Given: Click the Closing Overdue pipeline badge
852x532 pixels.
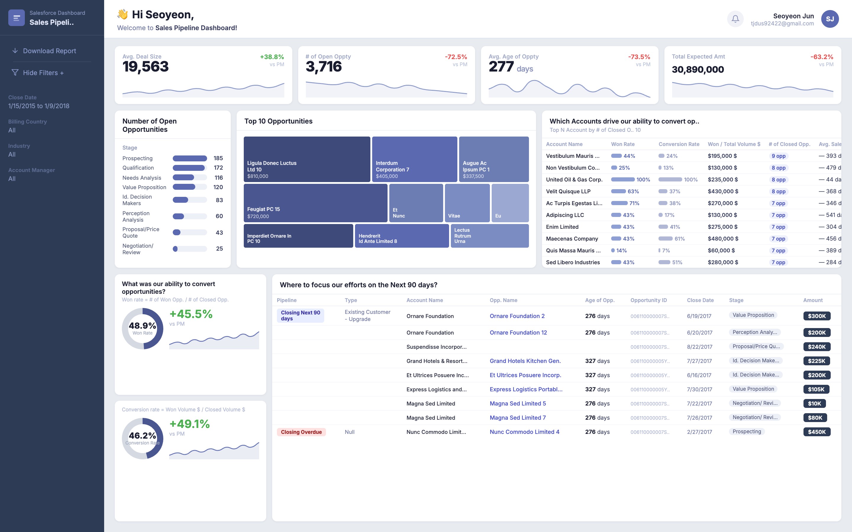Looking at the screenshot, I should (x=301, y=432).
